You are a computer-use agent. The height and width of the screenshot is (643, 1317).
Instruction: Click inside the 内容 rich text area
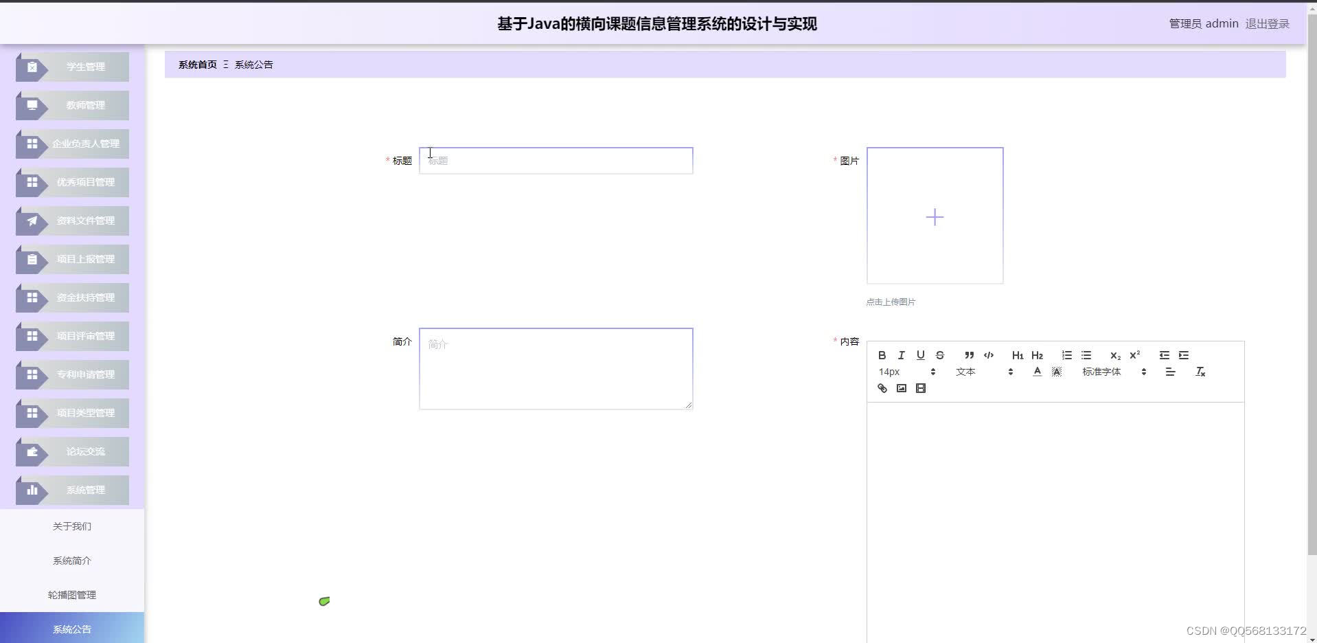(1055, 522)
